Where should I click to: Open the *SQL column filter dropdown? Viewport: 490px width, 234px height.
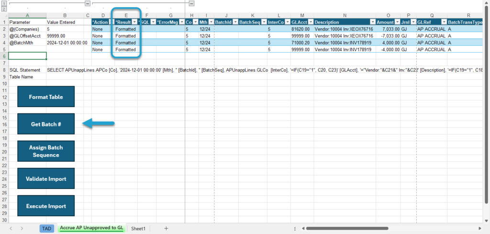153,22
